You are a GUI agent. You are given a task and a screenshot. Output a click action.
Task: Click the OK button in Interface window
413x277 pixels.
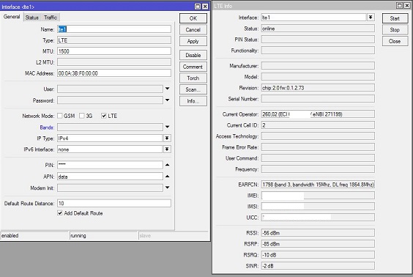point(193,18)
